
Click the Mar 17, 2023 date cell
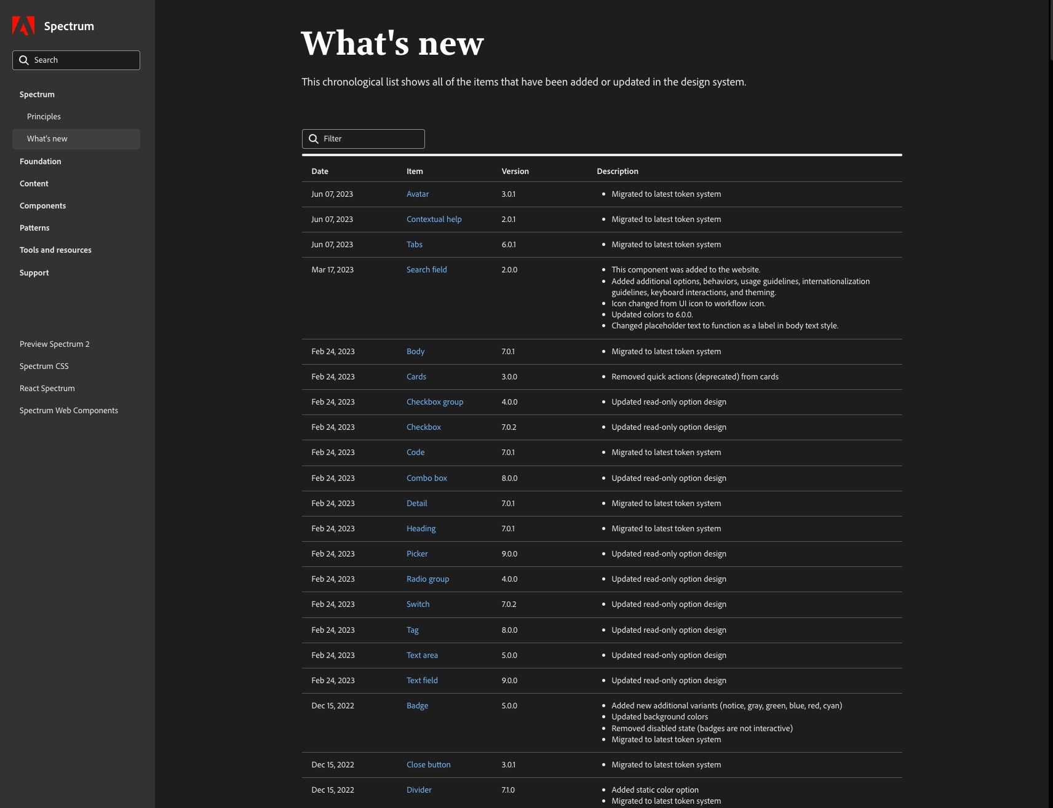click(x=332, y=270)
